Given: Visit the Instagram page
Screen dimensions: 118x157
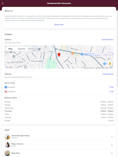Looking at the screenshot, I should pyautogui.click(x=112, y=91).
